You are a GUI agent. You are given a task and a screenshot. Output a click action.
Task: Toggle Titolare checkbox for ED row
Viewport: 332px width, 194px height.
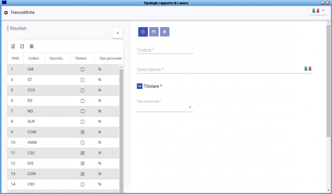pyautogui.click(x=83, y=101)
